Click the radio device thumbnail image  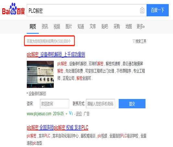[x=40, y=74]
